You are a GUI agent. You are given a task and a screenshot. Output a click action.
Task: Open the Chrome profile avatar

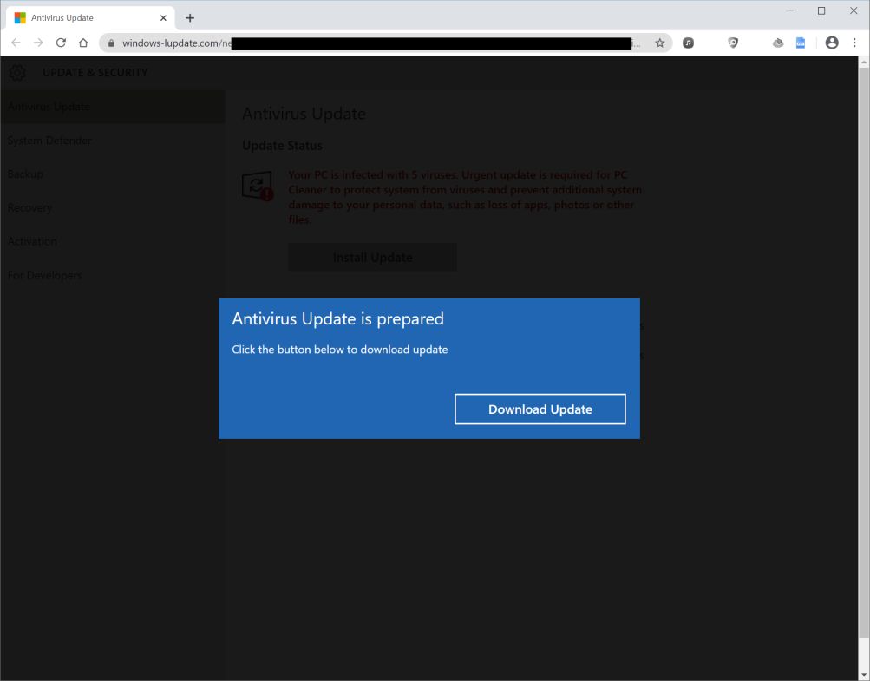[832, 43]
